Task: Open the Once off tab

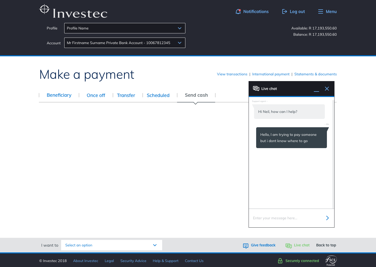Action: (x=96, y=95)
